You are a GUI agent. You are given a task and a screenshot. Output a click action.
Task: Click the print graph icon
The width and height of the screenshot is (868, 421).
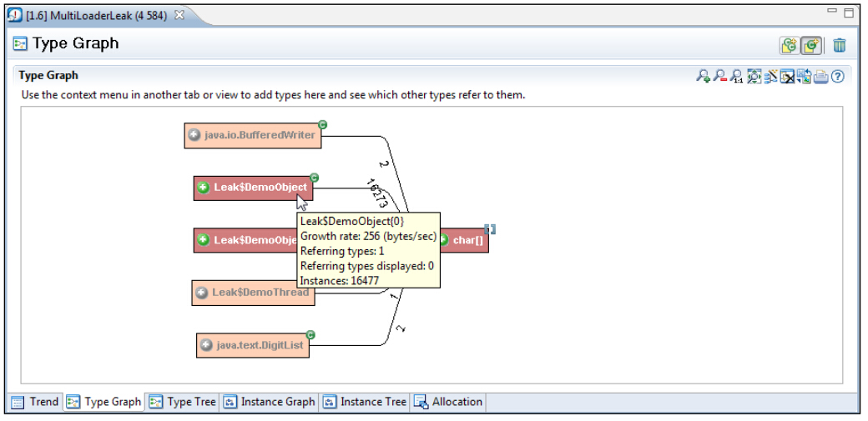pos(821,77)
